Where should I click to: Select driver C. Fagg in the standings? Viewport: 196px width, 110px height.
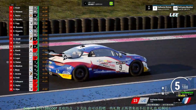click(x=16, y=23)
